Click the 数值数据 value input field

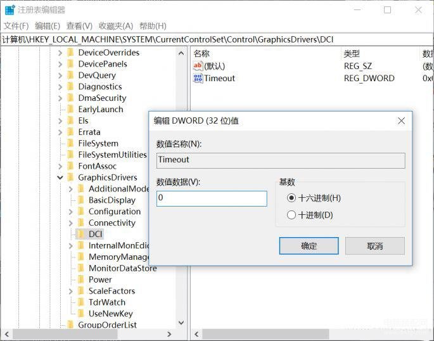[x=212, y=198]
